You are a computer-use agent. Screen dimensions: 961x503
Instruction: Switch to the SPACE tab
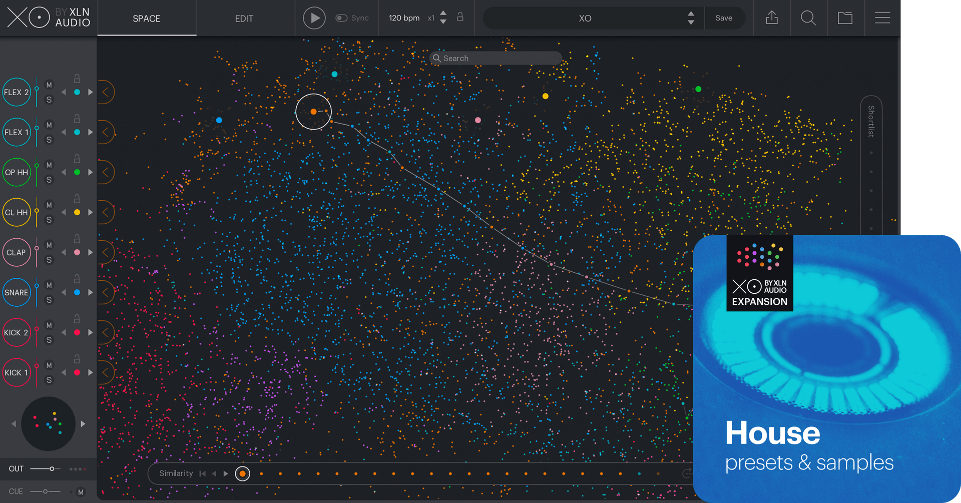point(146,19)
